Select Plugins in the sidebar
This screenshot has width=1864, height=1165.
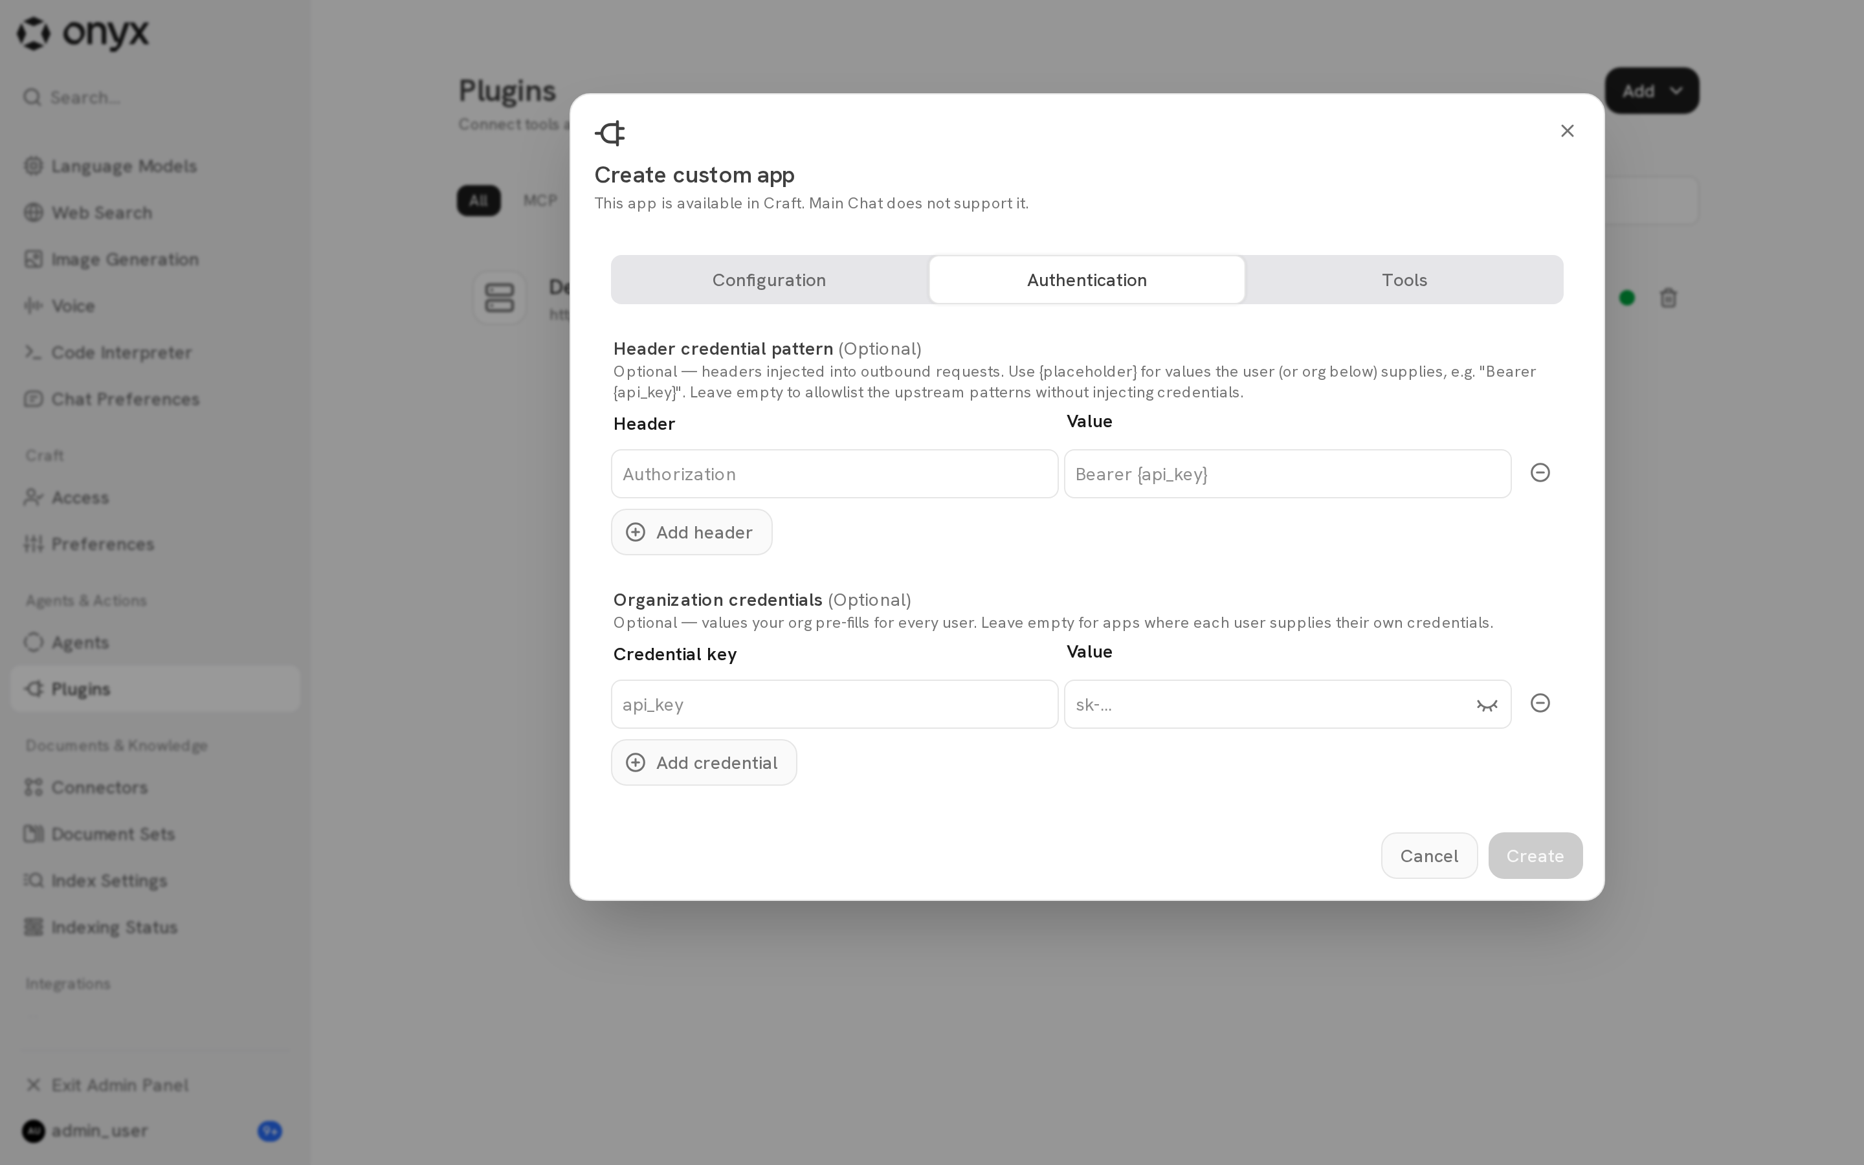point(154,689)
